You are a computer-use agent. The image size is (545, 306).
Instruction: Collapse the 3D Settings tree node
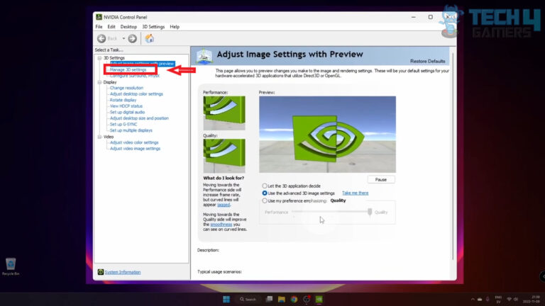[99, 58]
